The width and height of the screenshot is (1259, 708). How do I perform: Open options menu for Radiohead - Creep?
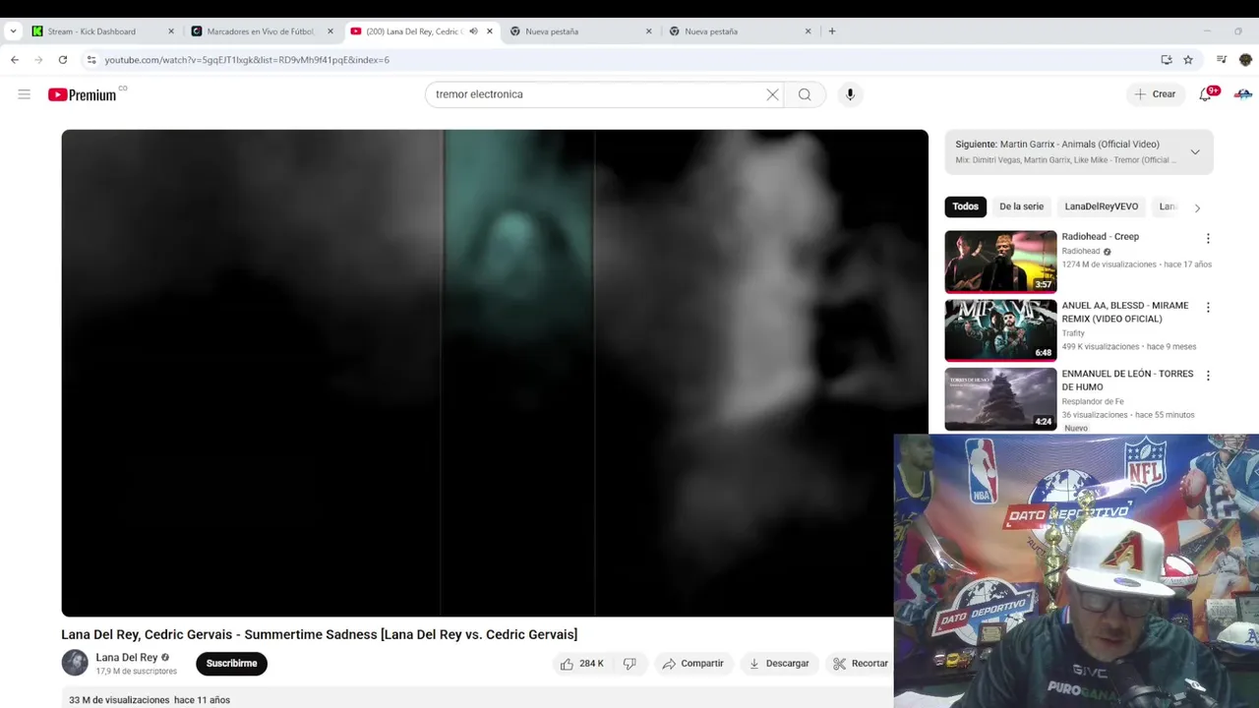point(1208,238)
